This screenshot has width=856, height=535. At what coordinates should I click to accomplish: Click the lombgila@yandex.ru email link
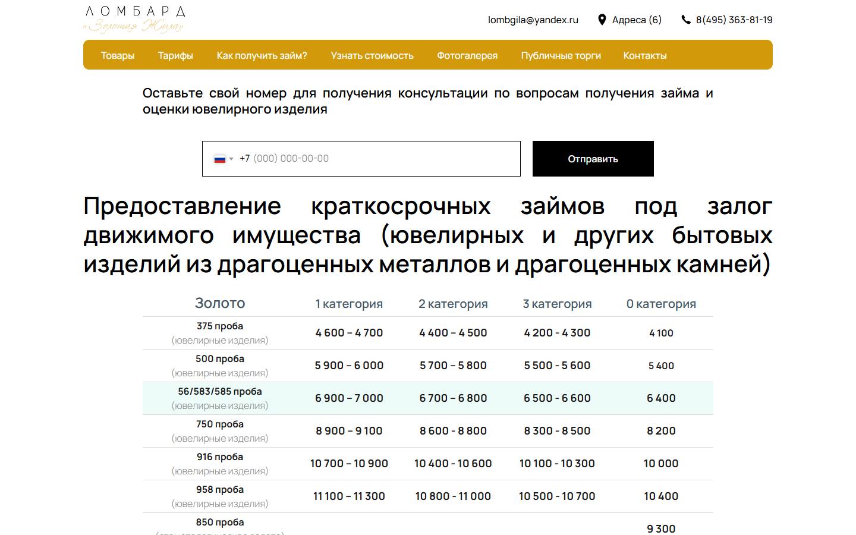[x=533, y=20]
